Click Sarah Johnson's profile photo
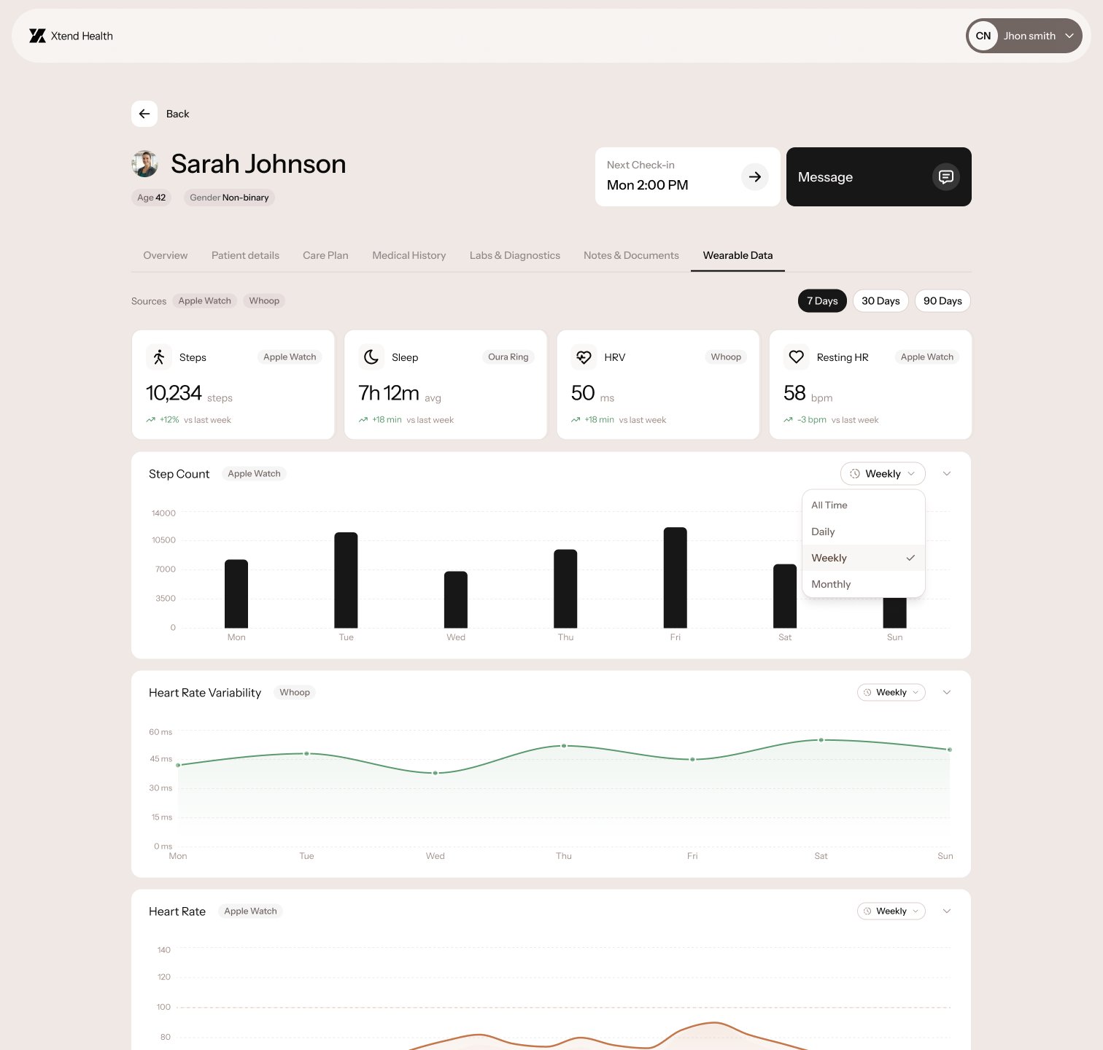This screenshot has height=1050, width=1103. point(145,163)
